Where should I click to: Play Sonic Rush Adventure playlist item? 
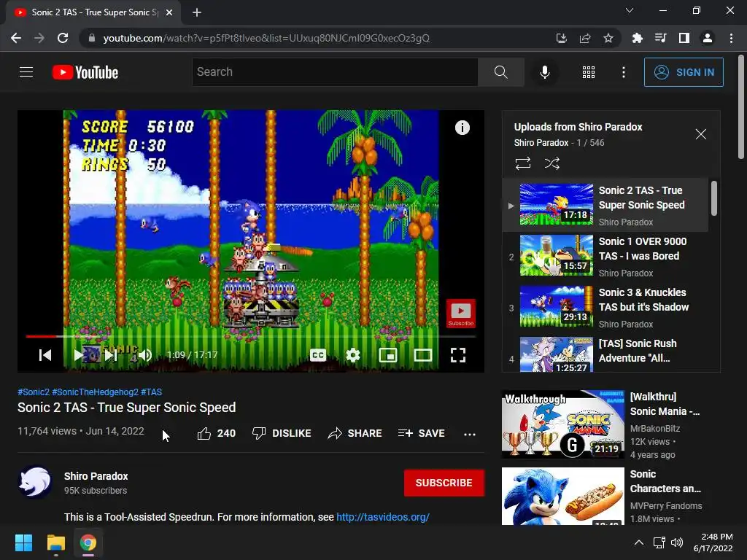pos(605,354)
